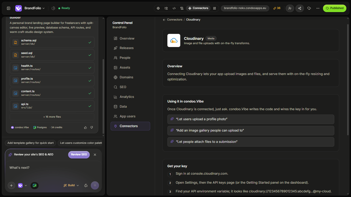Open the api.ts file card
The image size is (351, 197).
point(52,106)
